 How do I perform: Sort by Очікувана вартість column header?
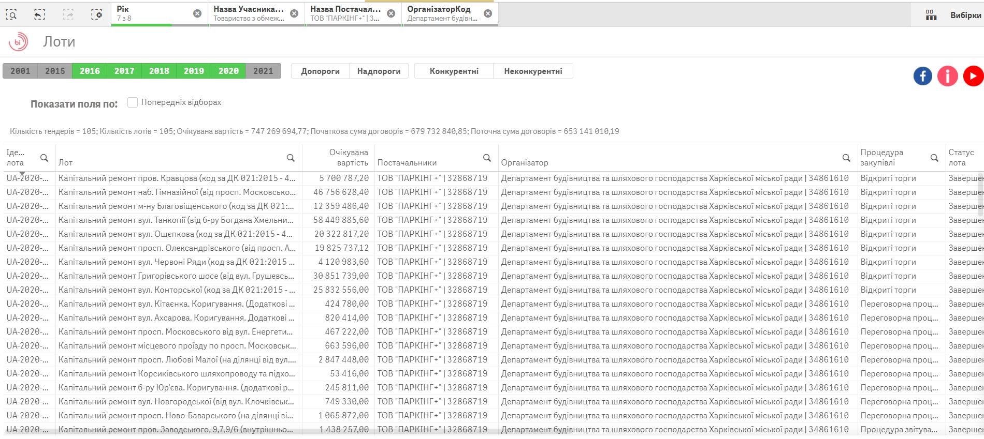(x=348, y=157)
